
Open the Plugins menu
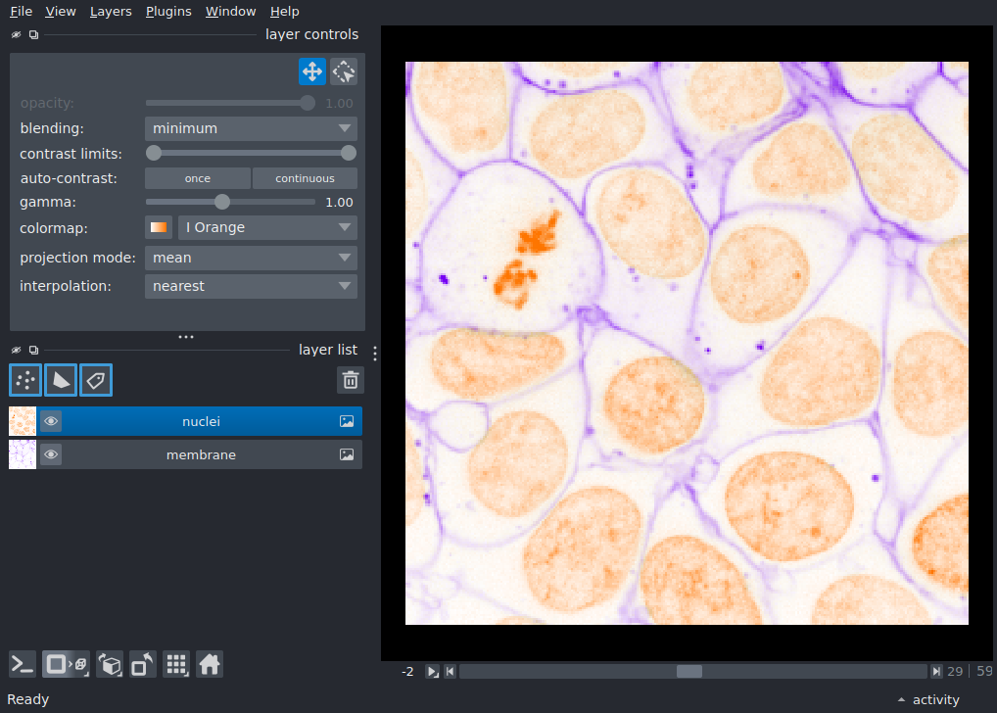(168, 12)
